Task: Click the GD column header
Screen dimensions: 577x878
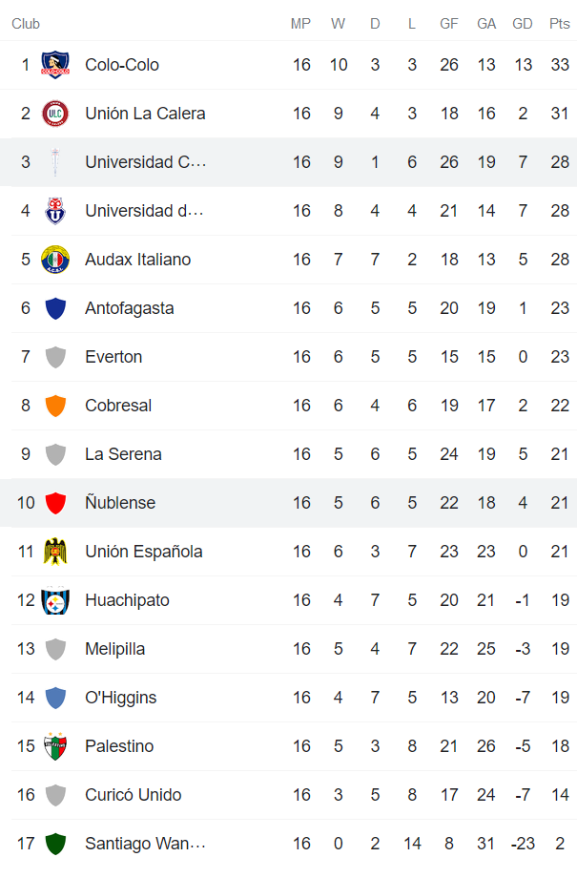Action: coord(523,24)
